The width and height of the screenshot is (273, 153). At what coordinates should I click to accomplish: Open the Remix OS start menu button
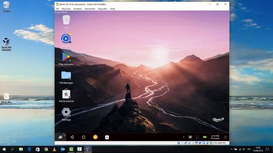coord(60,137)
